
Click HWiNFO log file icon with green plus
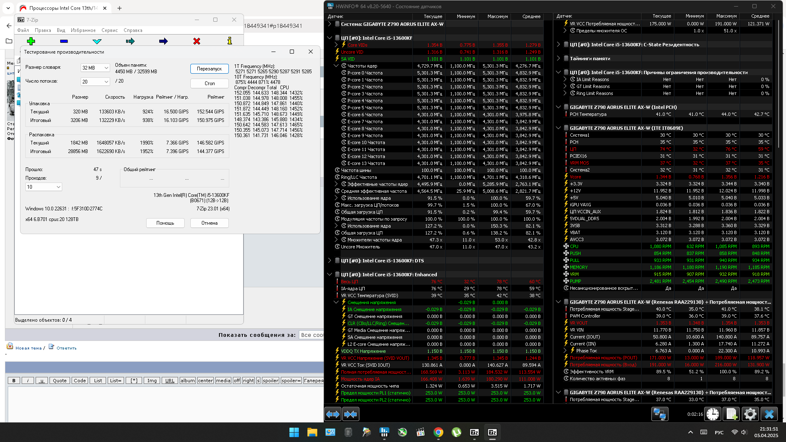pos(731,414)
